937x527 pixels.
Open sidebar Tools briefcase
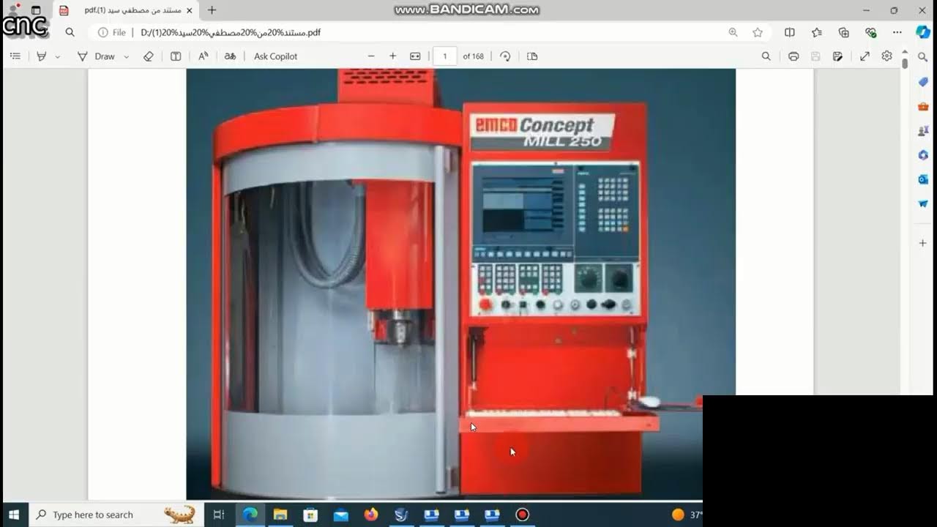point(923,106)
